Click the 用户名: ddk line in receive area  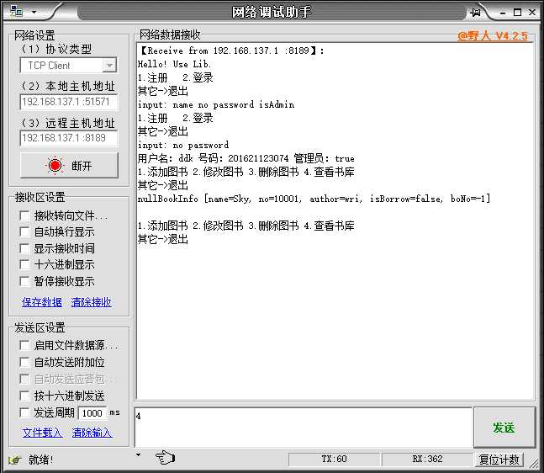246,159
